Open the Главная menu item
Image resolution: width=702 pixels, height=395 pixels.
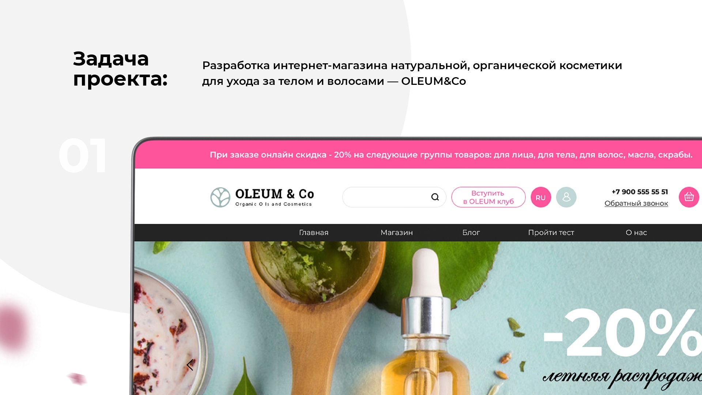click(314, 233)
